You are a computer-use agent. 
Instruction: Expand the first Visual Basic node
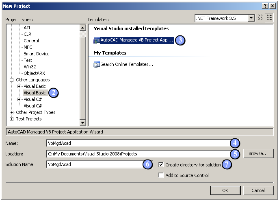(x=19, y=87)
